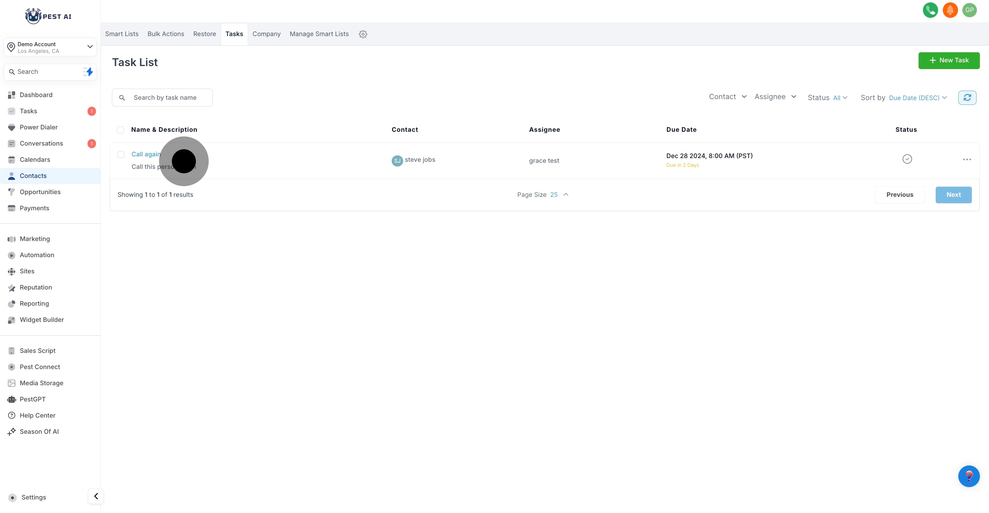Check the Call again task row checkbox
Image resolution: width=989 pixels, height=513 pixels.
point(121,154)
